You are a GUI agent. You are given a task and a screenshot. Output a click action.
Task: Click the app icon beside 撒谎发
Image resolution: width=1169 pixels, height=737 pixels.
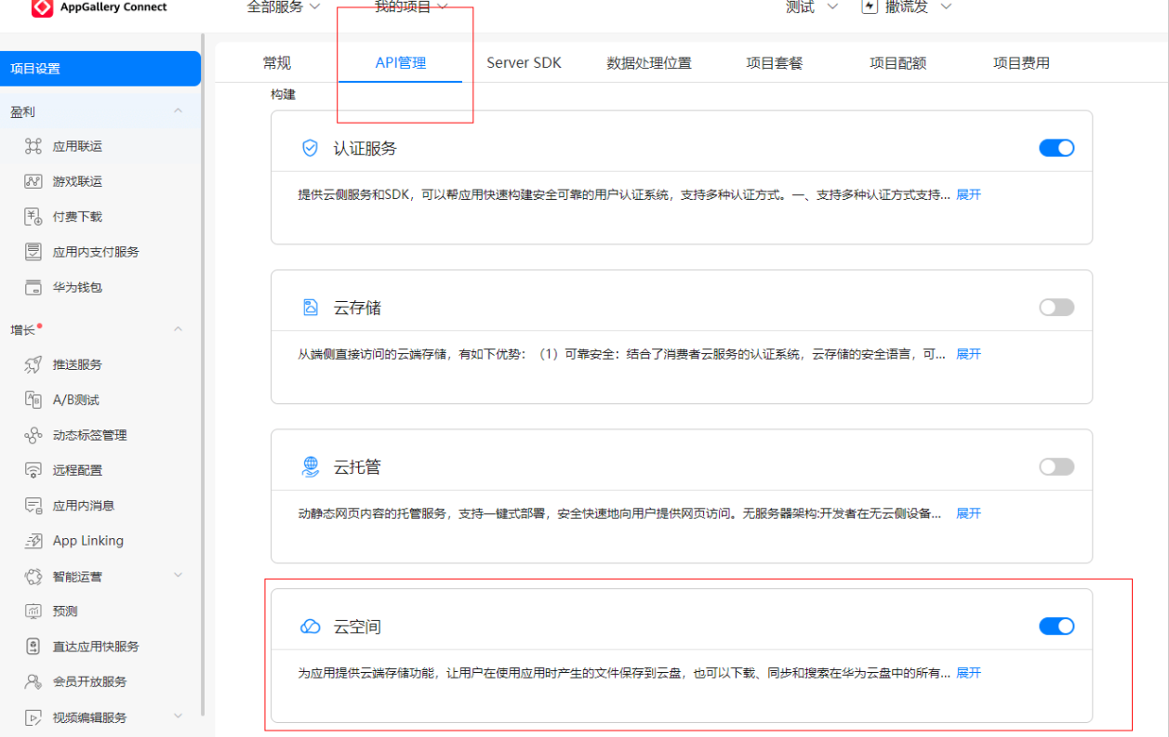(x=870, y=7)
